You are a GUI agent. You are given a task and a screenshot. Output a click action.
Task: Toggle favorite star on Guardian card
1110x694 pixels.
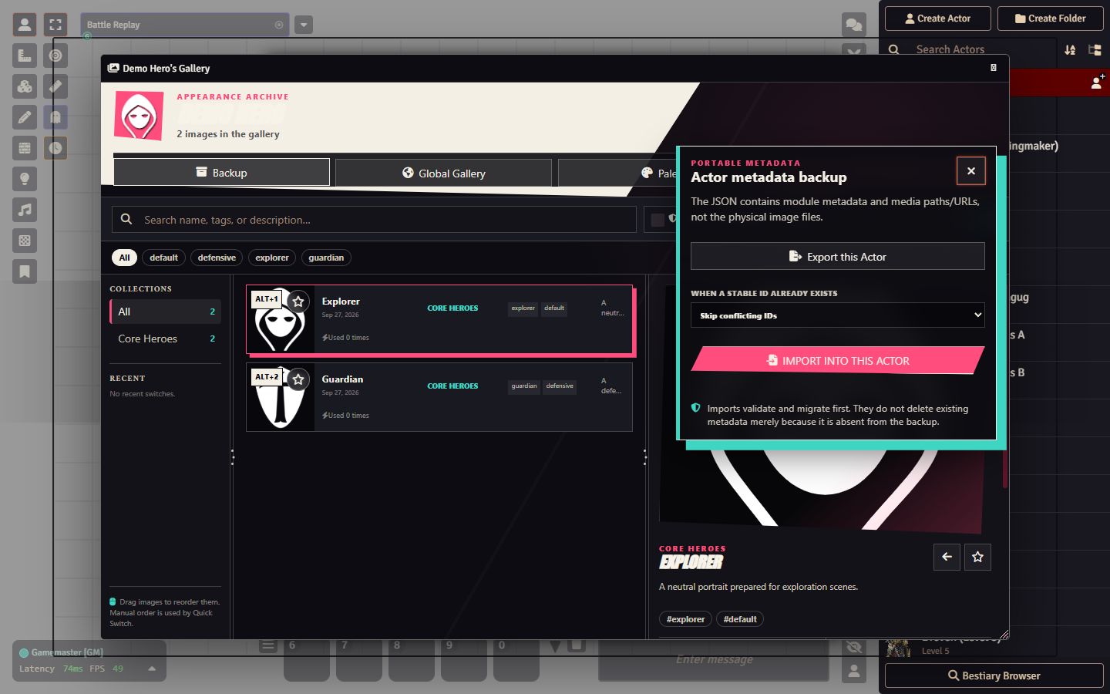coord(298,379)
